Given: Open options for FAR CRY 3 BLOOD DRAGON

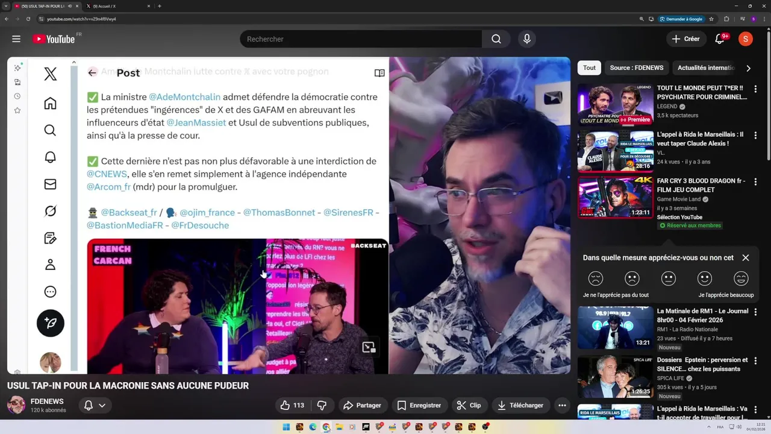Looking at the screenshot, I should [x=755, y=182].
